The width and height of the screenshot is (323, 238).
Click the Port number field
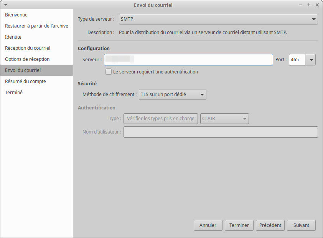[x=297, y=60]
